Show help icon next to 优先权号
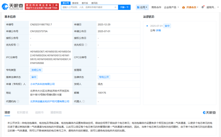 pos(18,45)
